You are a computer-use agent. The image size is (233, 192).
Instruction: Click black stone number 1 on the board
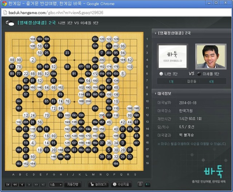[x=116, y=60]
